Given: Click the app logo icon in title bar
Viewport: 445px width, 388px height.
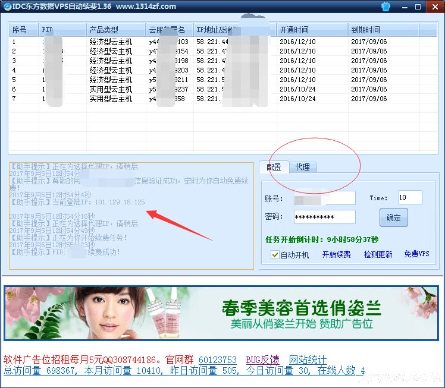Looking at the screenshot, I should coord(7,6).
